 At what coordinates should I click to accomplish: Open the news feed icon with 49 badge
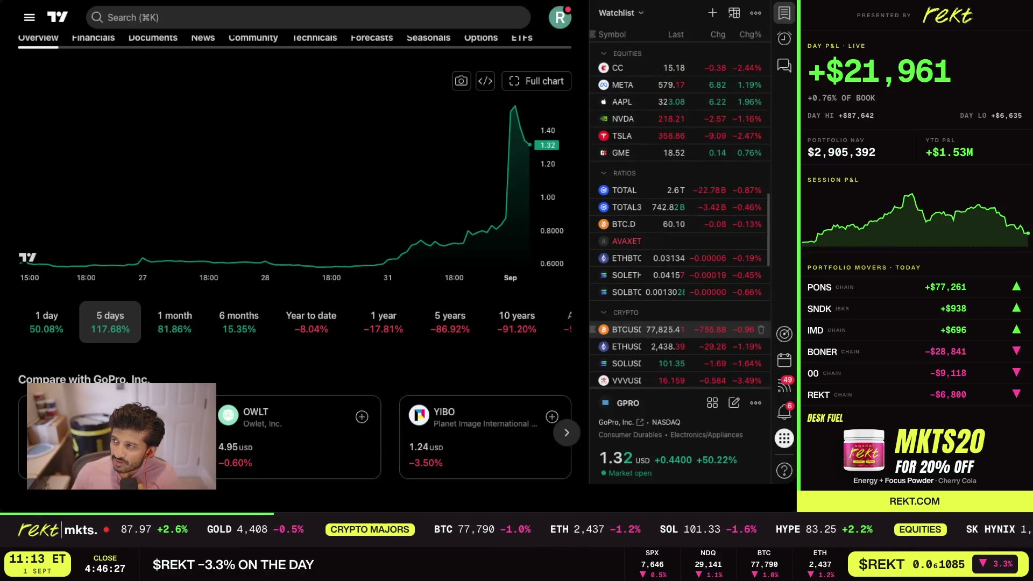[x=784, y=385]
